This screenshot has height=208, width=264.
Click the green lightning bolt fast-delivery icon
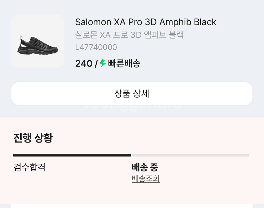pyautogui.click(x=103, y=64)
